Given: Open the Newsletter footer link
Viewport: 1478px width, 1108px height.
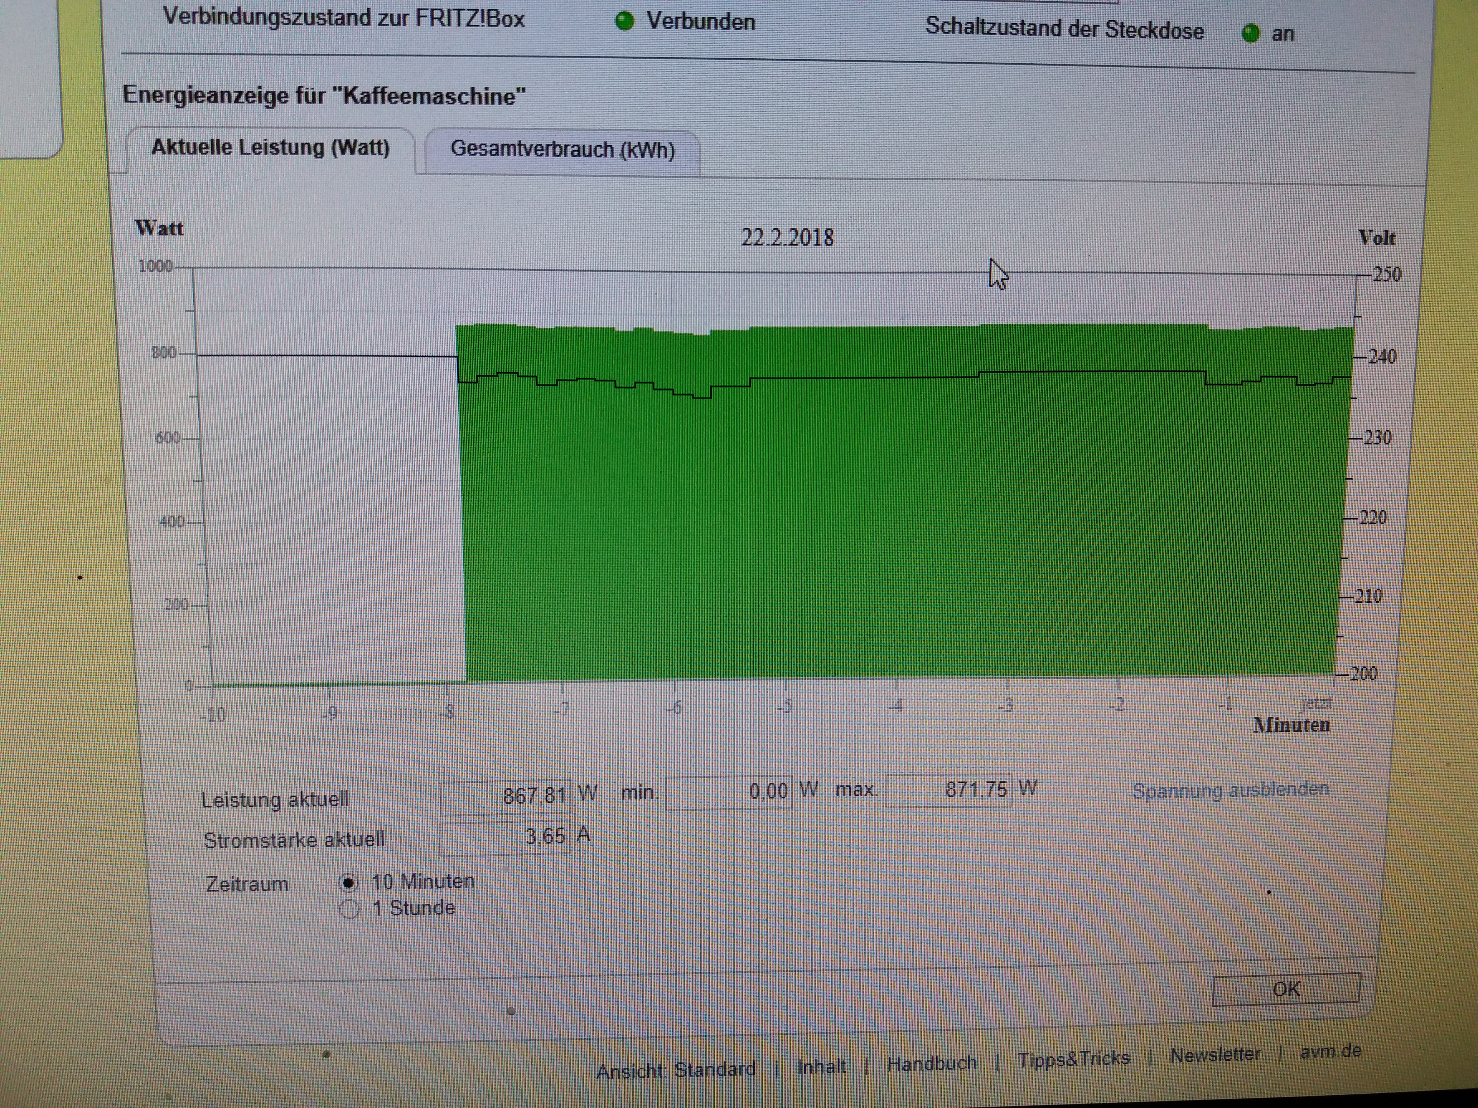Looking at the screenshot, I should (1216, 1055).
